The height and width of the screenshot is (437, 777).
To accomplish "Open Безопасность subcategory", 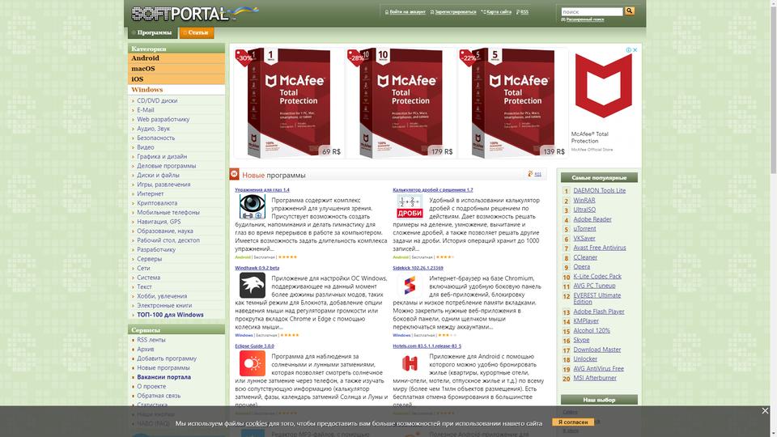I will click(x=155, y=138).
